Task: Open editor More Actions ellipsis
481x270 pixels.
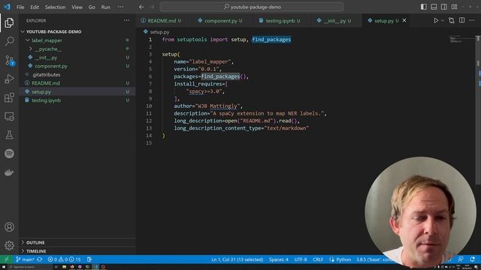Action: tap(472, 20)
